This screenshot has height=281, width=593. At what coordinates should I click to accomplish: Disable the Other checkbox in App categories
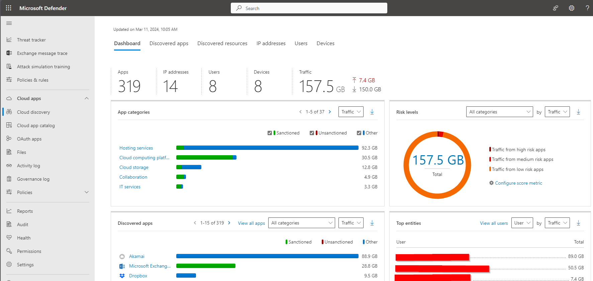tap(359, 133)
